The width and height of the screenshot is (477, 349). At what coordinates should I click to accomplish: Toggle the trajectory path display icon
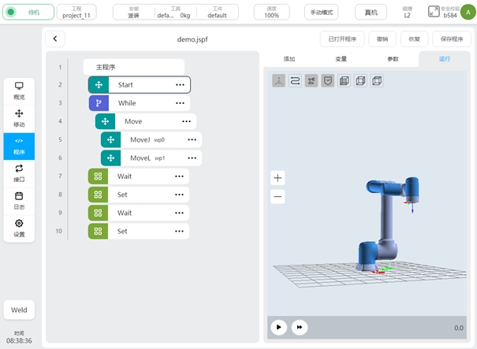coord(295,80)
